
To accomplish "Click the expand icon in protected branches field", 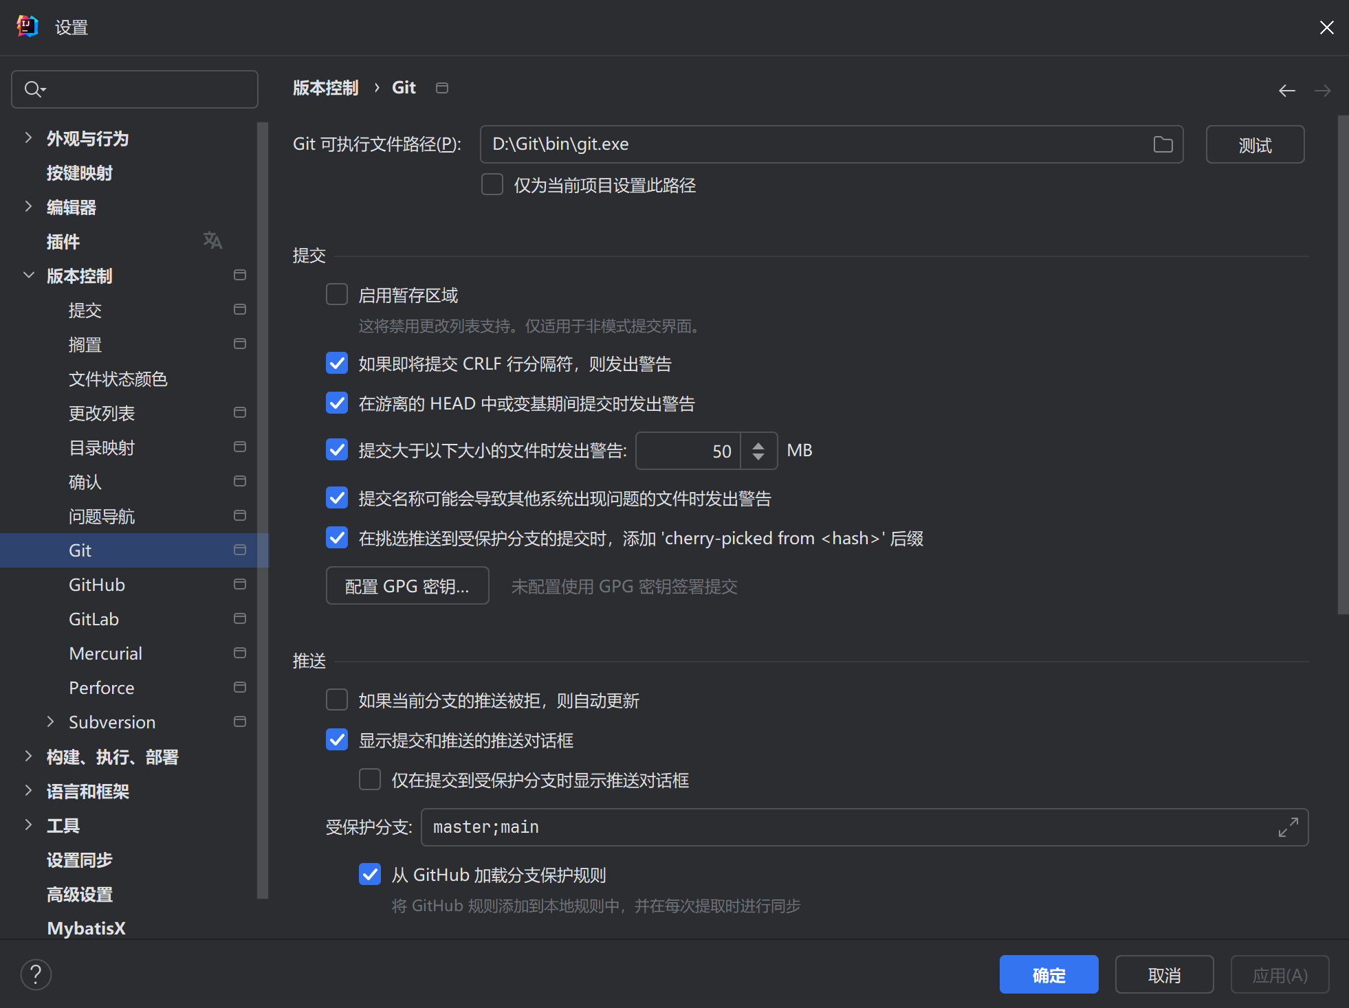I will 1288,827.
